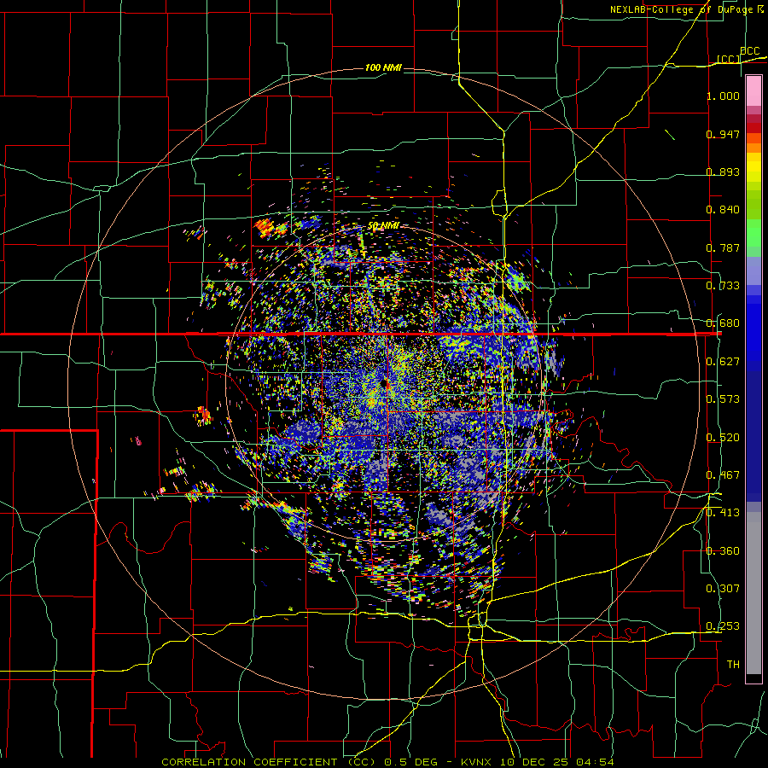Select the 1.000 legend value
768x768 pixels.
(723, 96)
